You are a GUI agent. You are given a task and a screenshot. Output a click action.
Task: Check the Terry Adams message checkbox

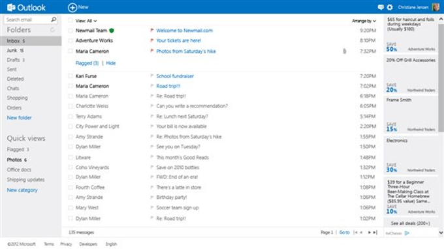tap(71, 117)
